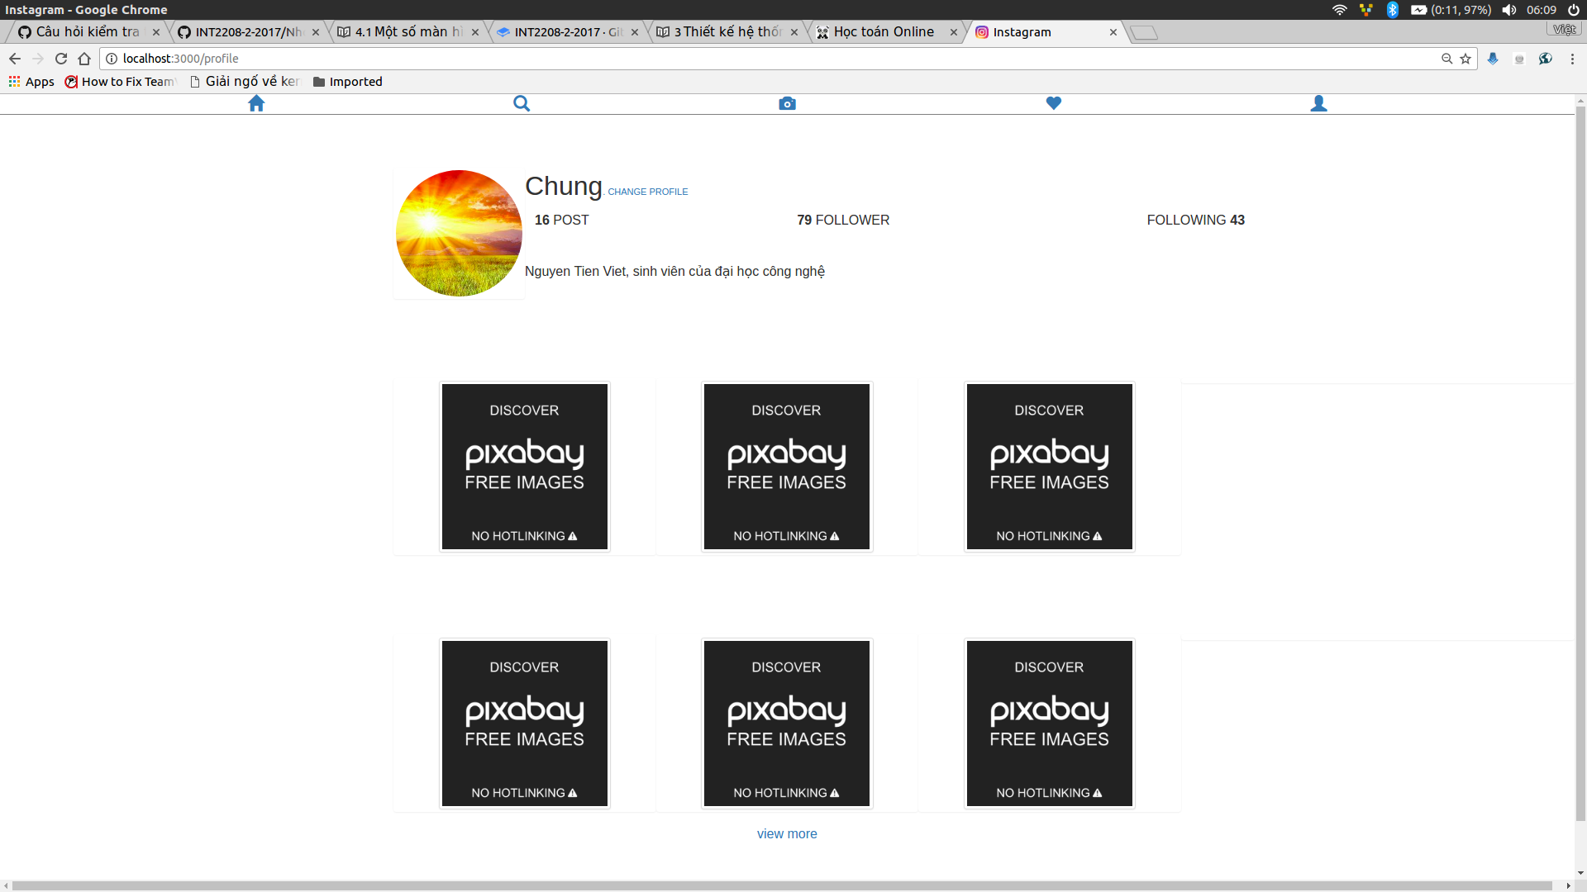Open the right post thumbnail in top row
The width and height of the screenshot is (1587, 892).
(x=1049, y=467)
